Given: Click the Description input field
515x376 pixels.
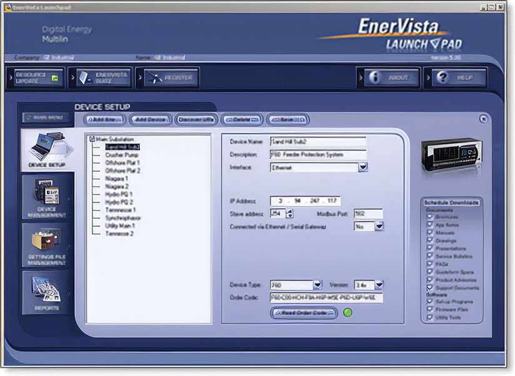Looking at the screenshot, I should [318, 154].
